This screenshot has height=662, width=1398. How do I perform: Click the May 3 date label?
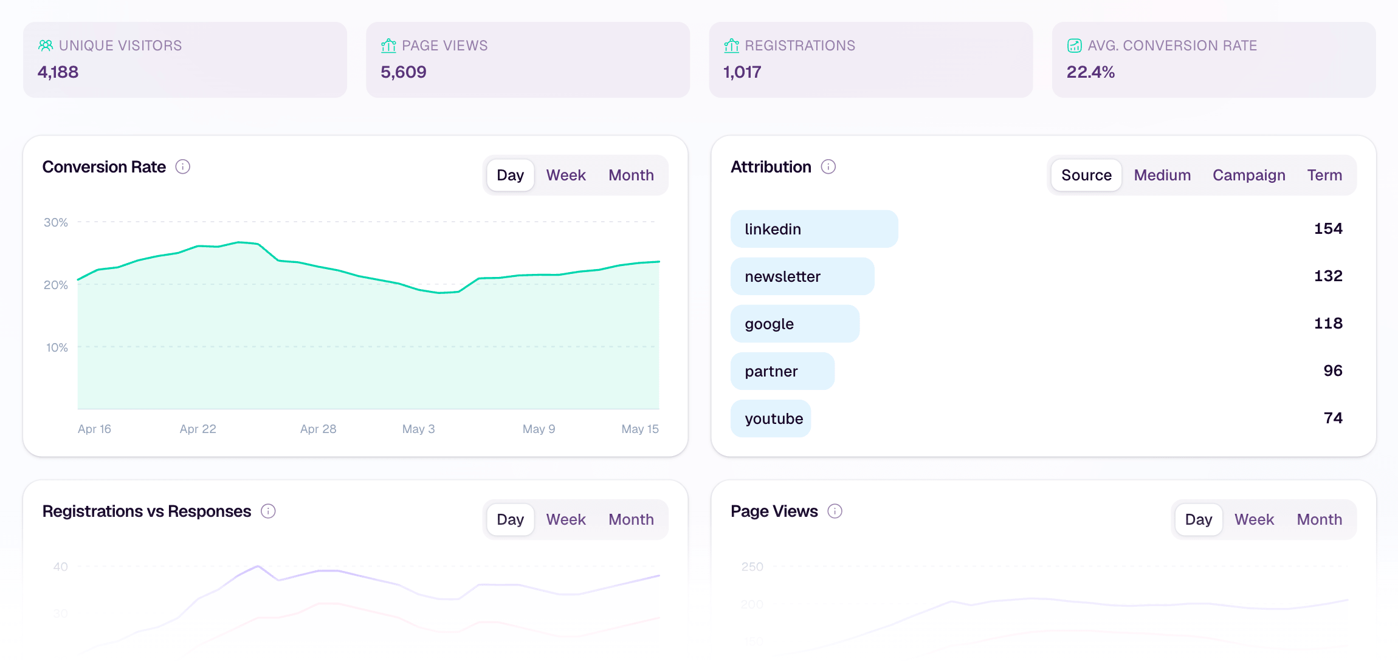418,429
